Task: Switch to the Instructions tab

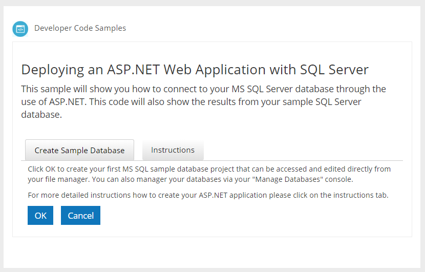Action: (x=173, y=150)
